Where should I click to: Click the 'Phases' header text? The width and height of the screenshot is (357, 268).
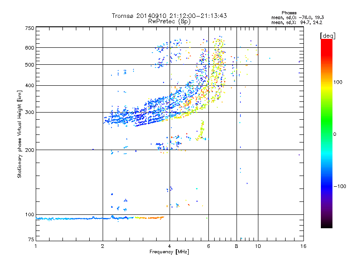[289, 13]
